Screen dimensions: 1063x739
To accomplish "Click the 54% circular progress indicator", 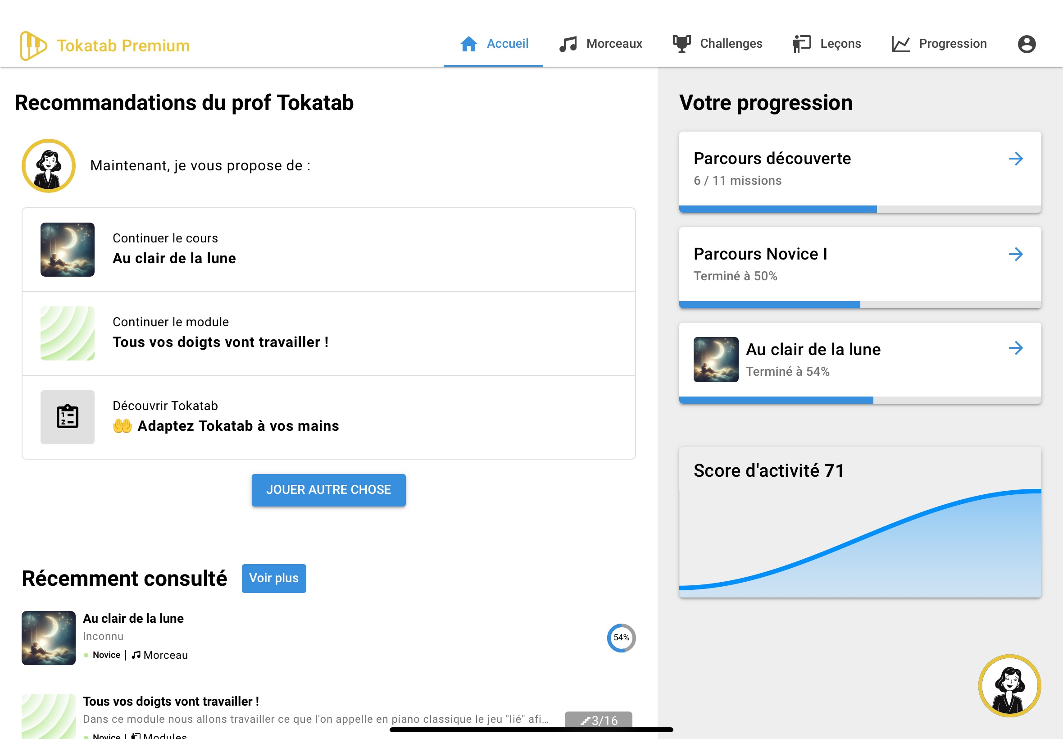I will click(621, 638).
